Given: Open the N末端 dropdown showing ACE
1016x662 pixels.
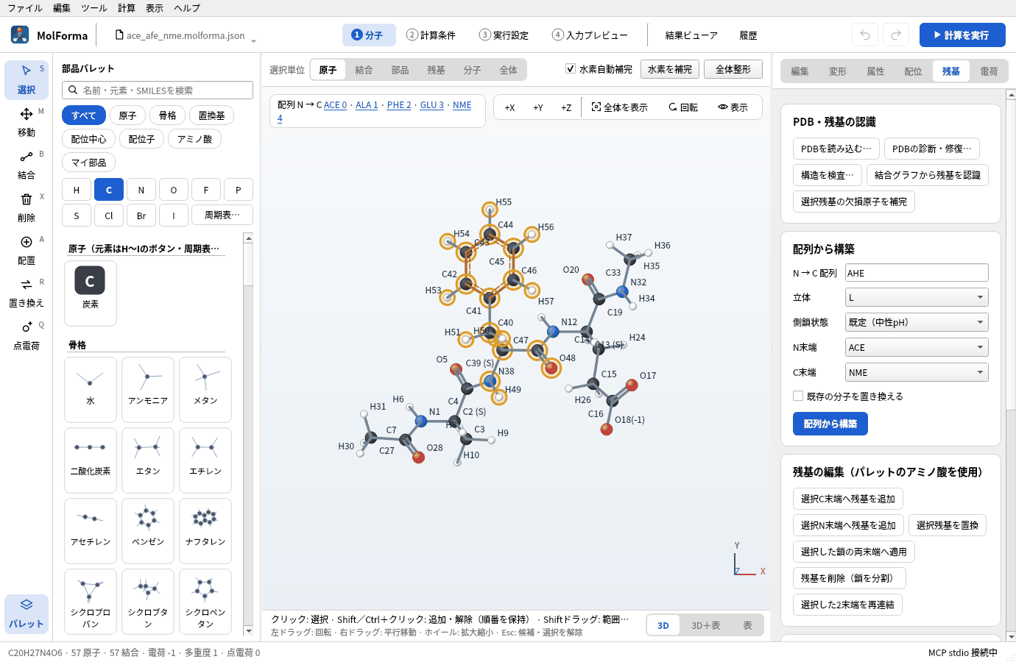Looking at the screenshot, I should pyautogui.click(x=917, y=347).
